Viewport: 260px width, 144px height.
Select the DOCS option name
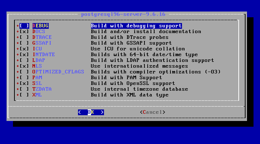point(39,31)
